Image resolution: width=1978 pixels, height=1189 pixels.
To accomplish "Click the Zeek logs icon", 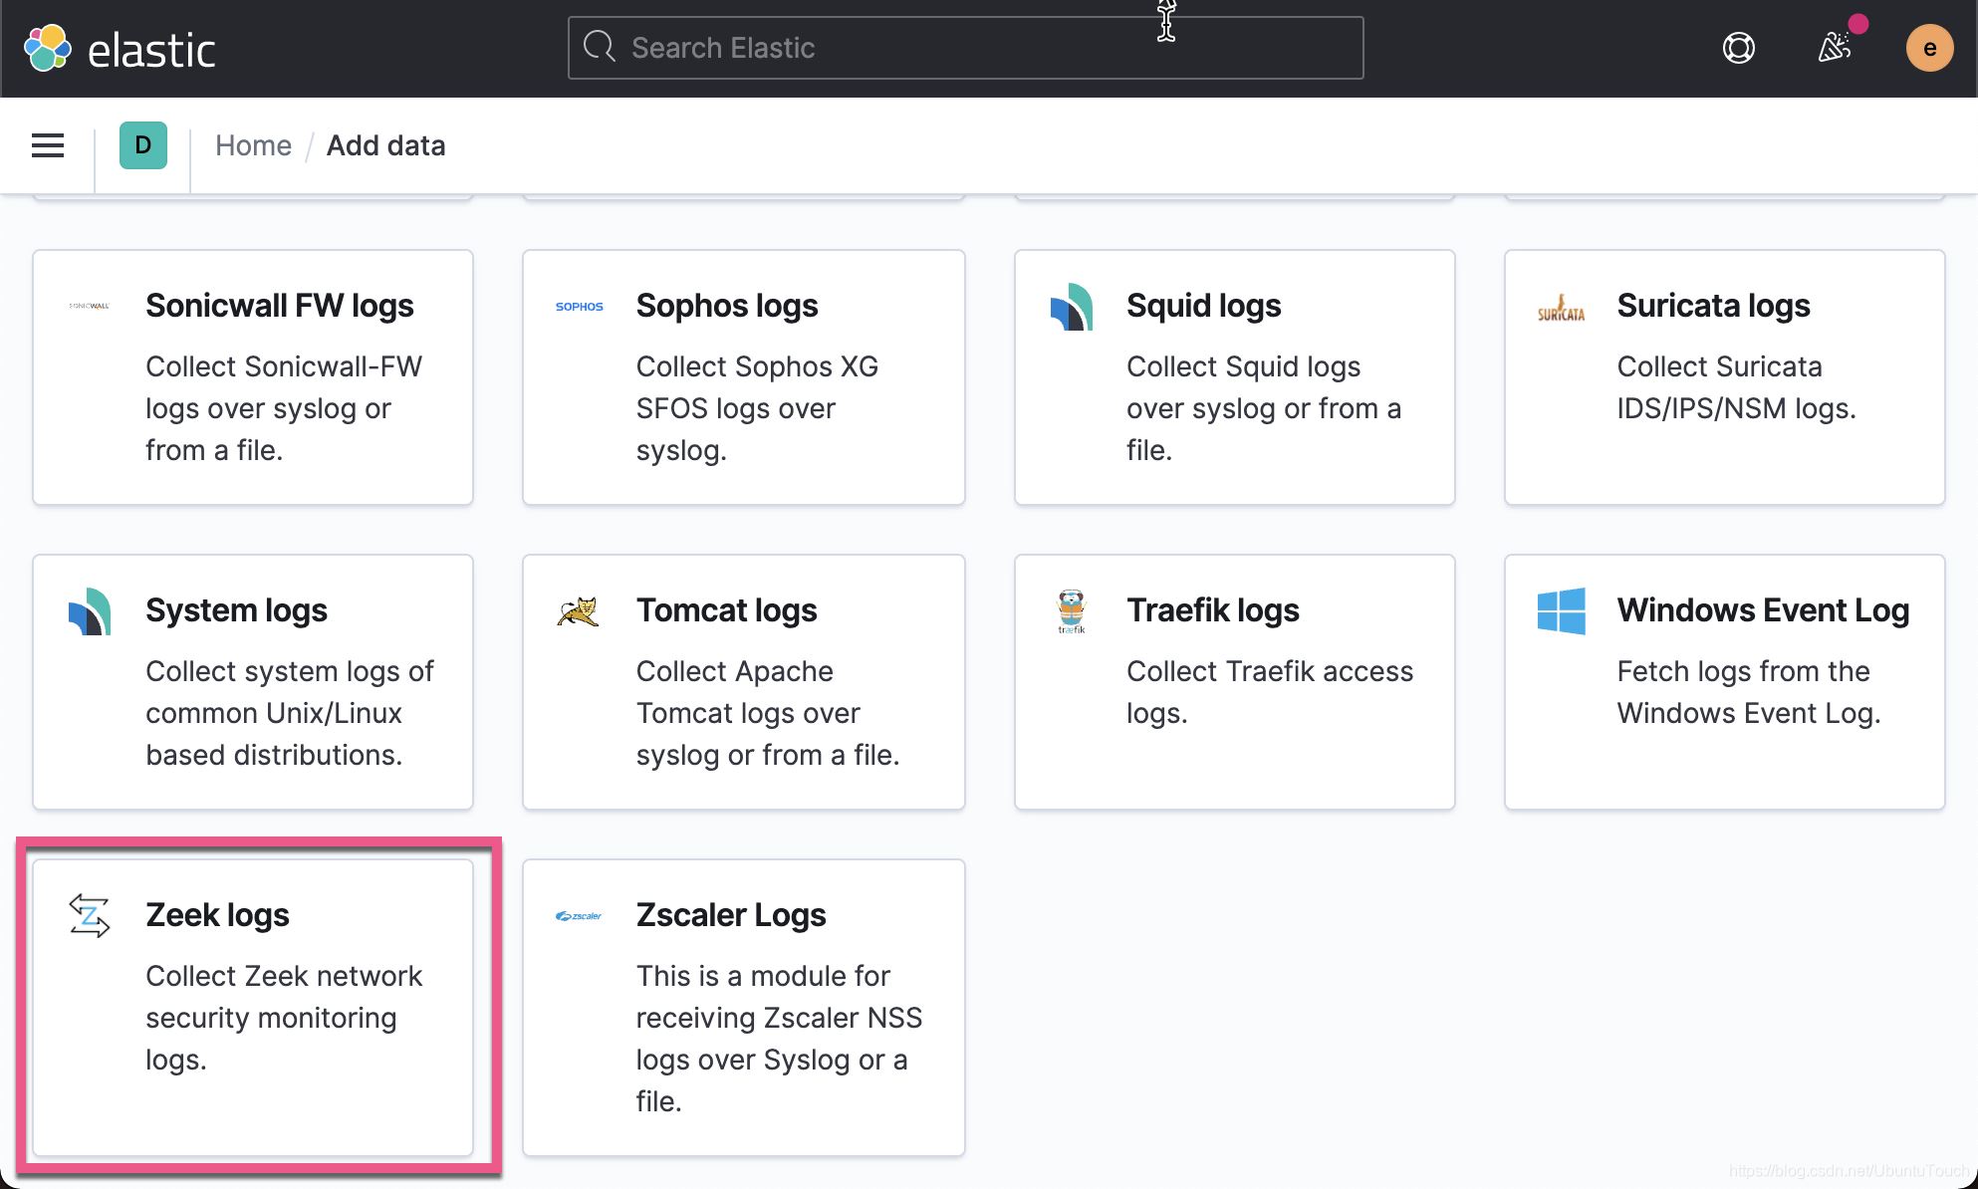I will tap(89, 915).
